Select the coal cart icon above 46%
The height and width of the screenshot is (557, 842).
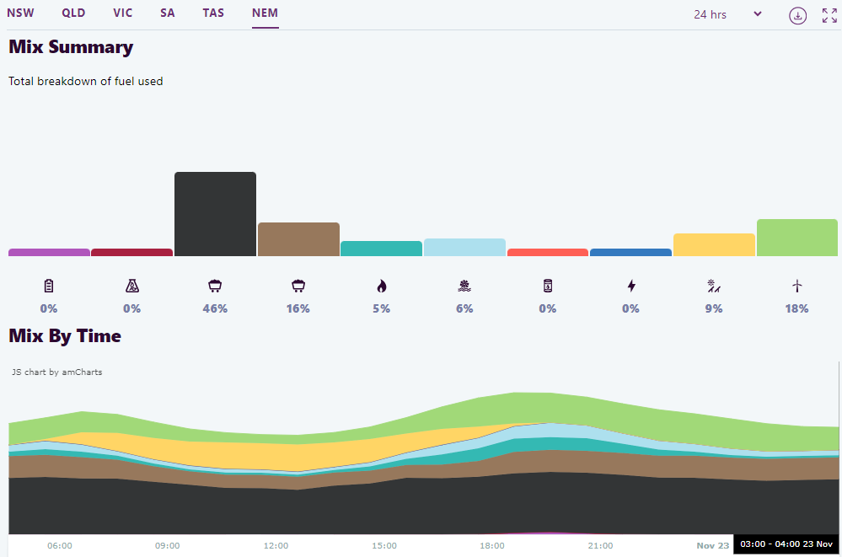[x=215, y=286]
